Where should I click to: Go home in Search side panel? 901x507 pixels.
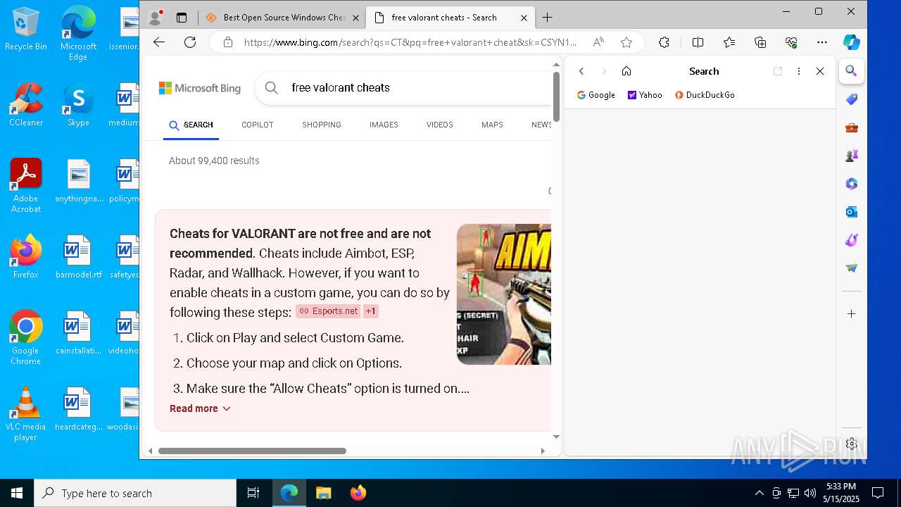[x=626, y=71]
